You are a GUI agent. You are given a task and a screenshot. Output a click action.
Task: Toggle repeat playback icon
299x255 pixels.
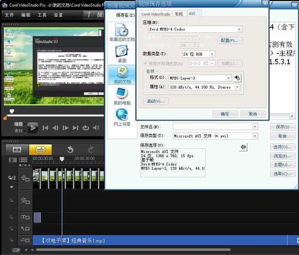pyautogui.click(x=86, y=128)
